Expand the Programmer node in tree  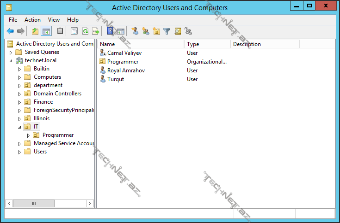coord(28,135)
